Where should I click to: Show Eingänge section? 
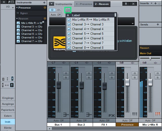click(8, 98)
